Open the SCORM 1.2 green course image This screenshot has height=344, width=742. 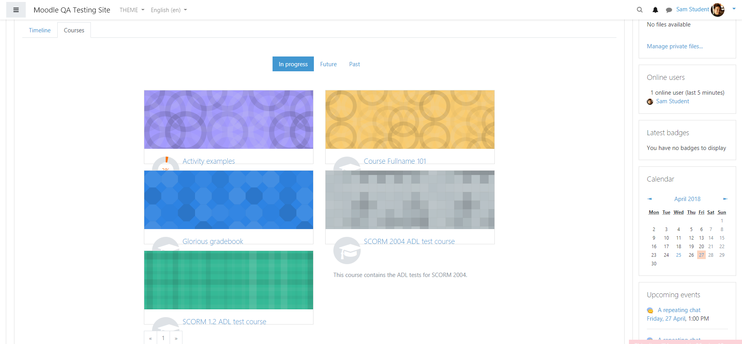228,280
